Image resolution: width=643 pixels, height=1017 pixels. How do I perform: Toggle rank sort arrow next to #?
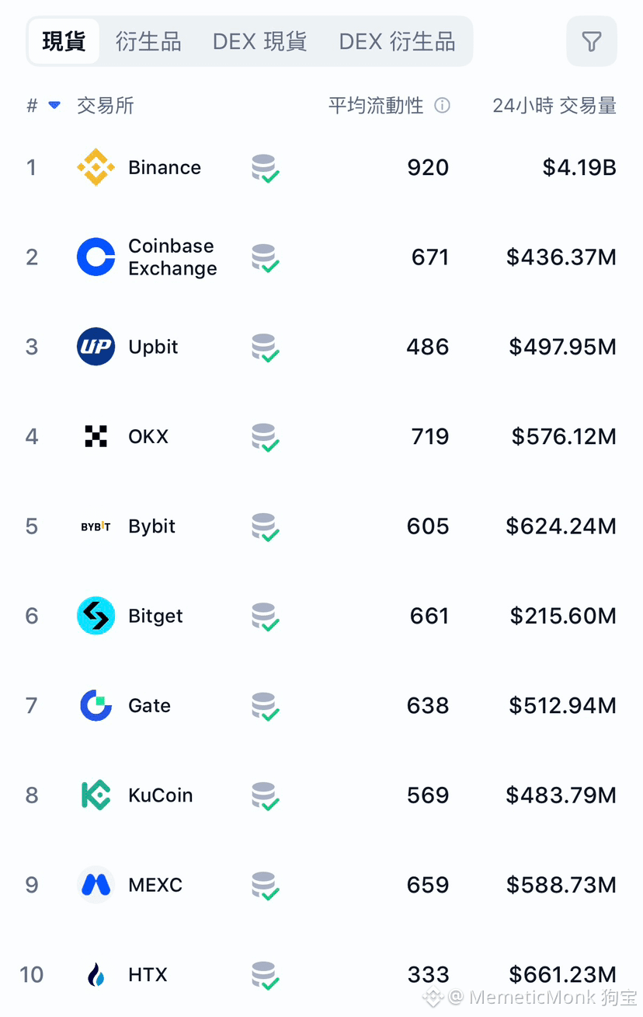coord(54,106)
